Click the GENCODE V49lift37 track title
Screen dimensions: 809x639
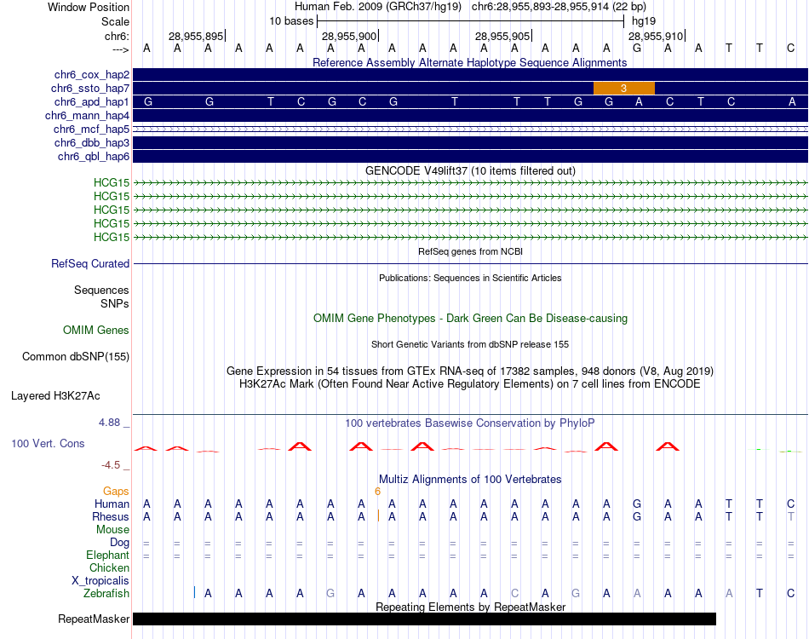tap(470, 171)
